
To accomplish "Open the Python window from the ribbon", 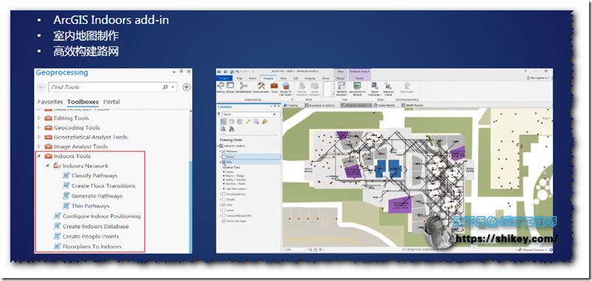I will (230, 87).
